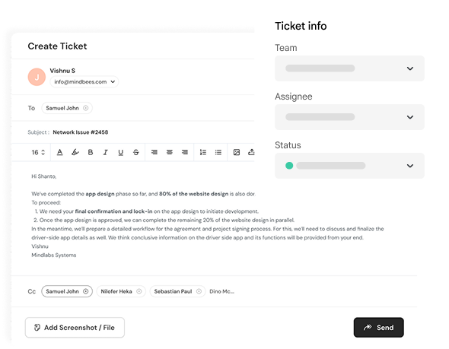Click Add Screenshot / File button
Image resolution: width=449 pixels, height=349 pixels.
click(75, 328)
